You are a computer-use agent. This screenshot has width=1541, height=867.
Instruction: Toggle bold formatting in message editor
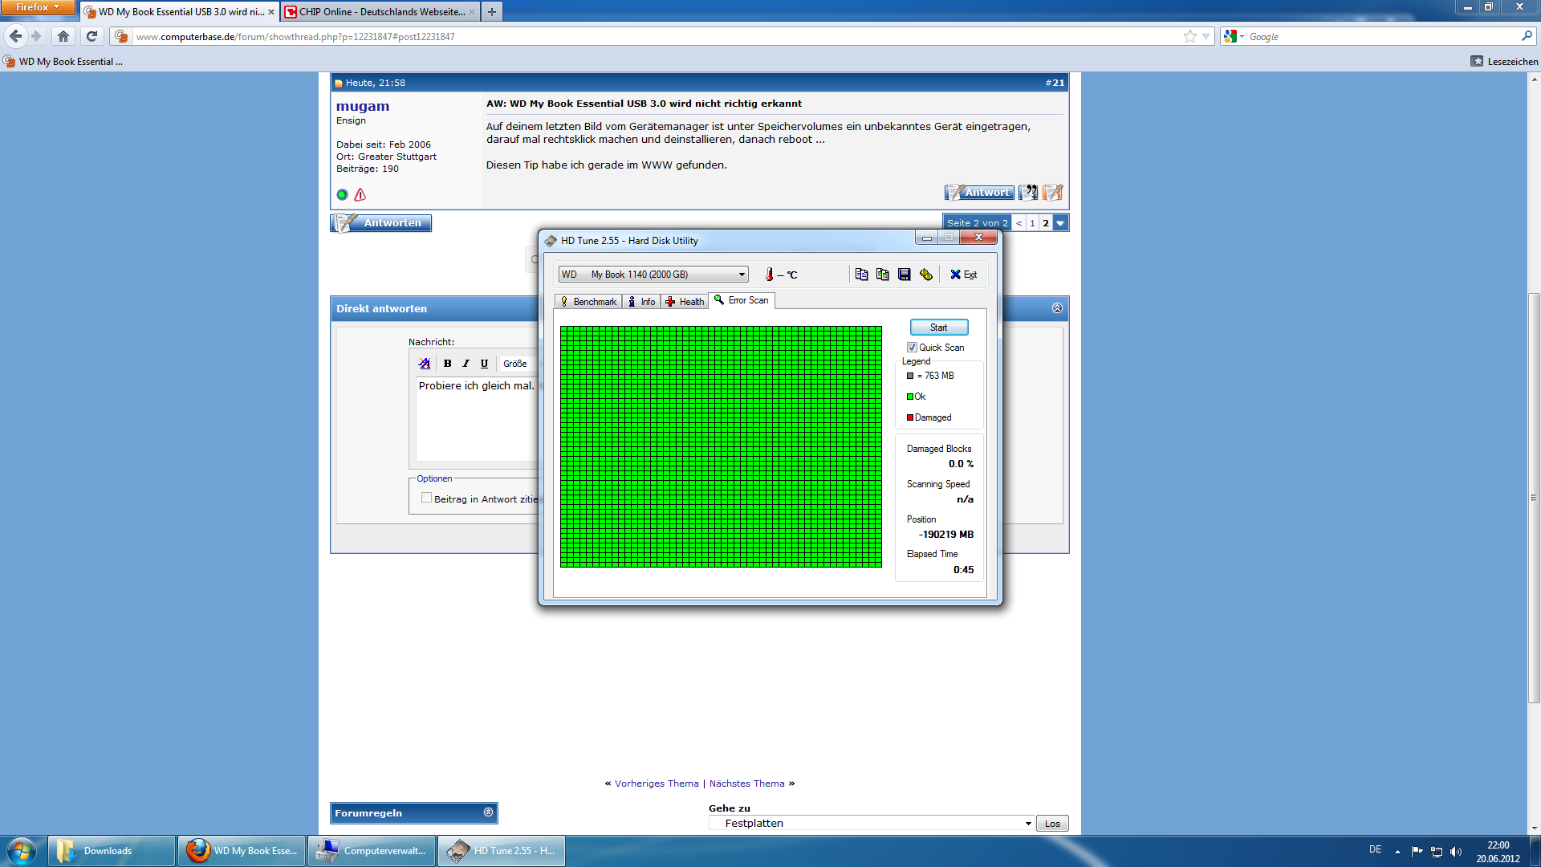pos(448,364)
